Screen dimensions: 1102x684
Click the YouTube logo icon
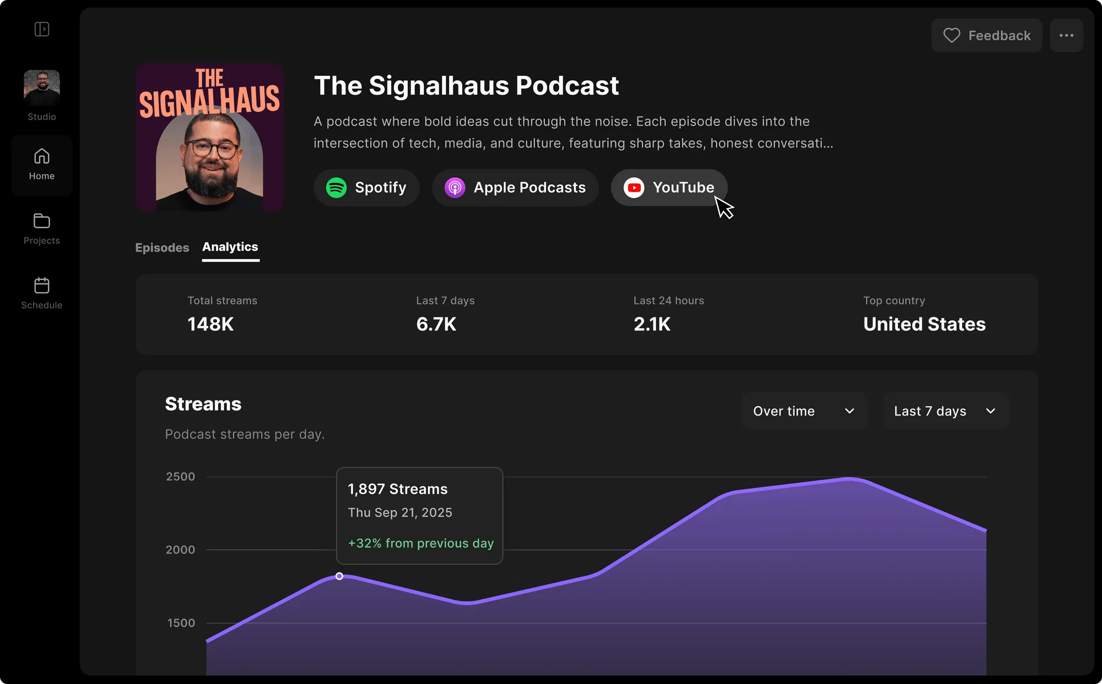click(x=634, y=188)
